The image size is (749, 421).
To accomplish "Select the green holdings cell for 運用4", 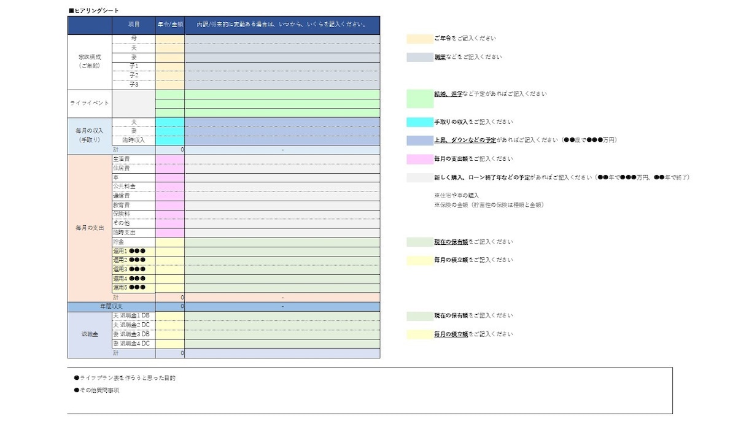I will pyautogui.click(x=282, y=279).
